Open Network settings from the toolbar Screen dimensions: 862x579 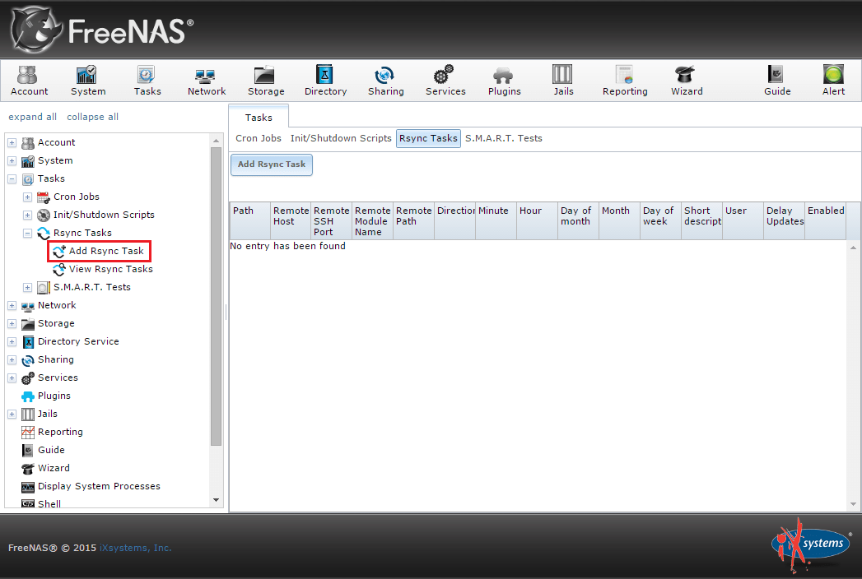click(206, 80)
